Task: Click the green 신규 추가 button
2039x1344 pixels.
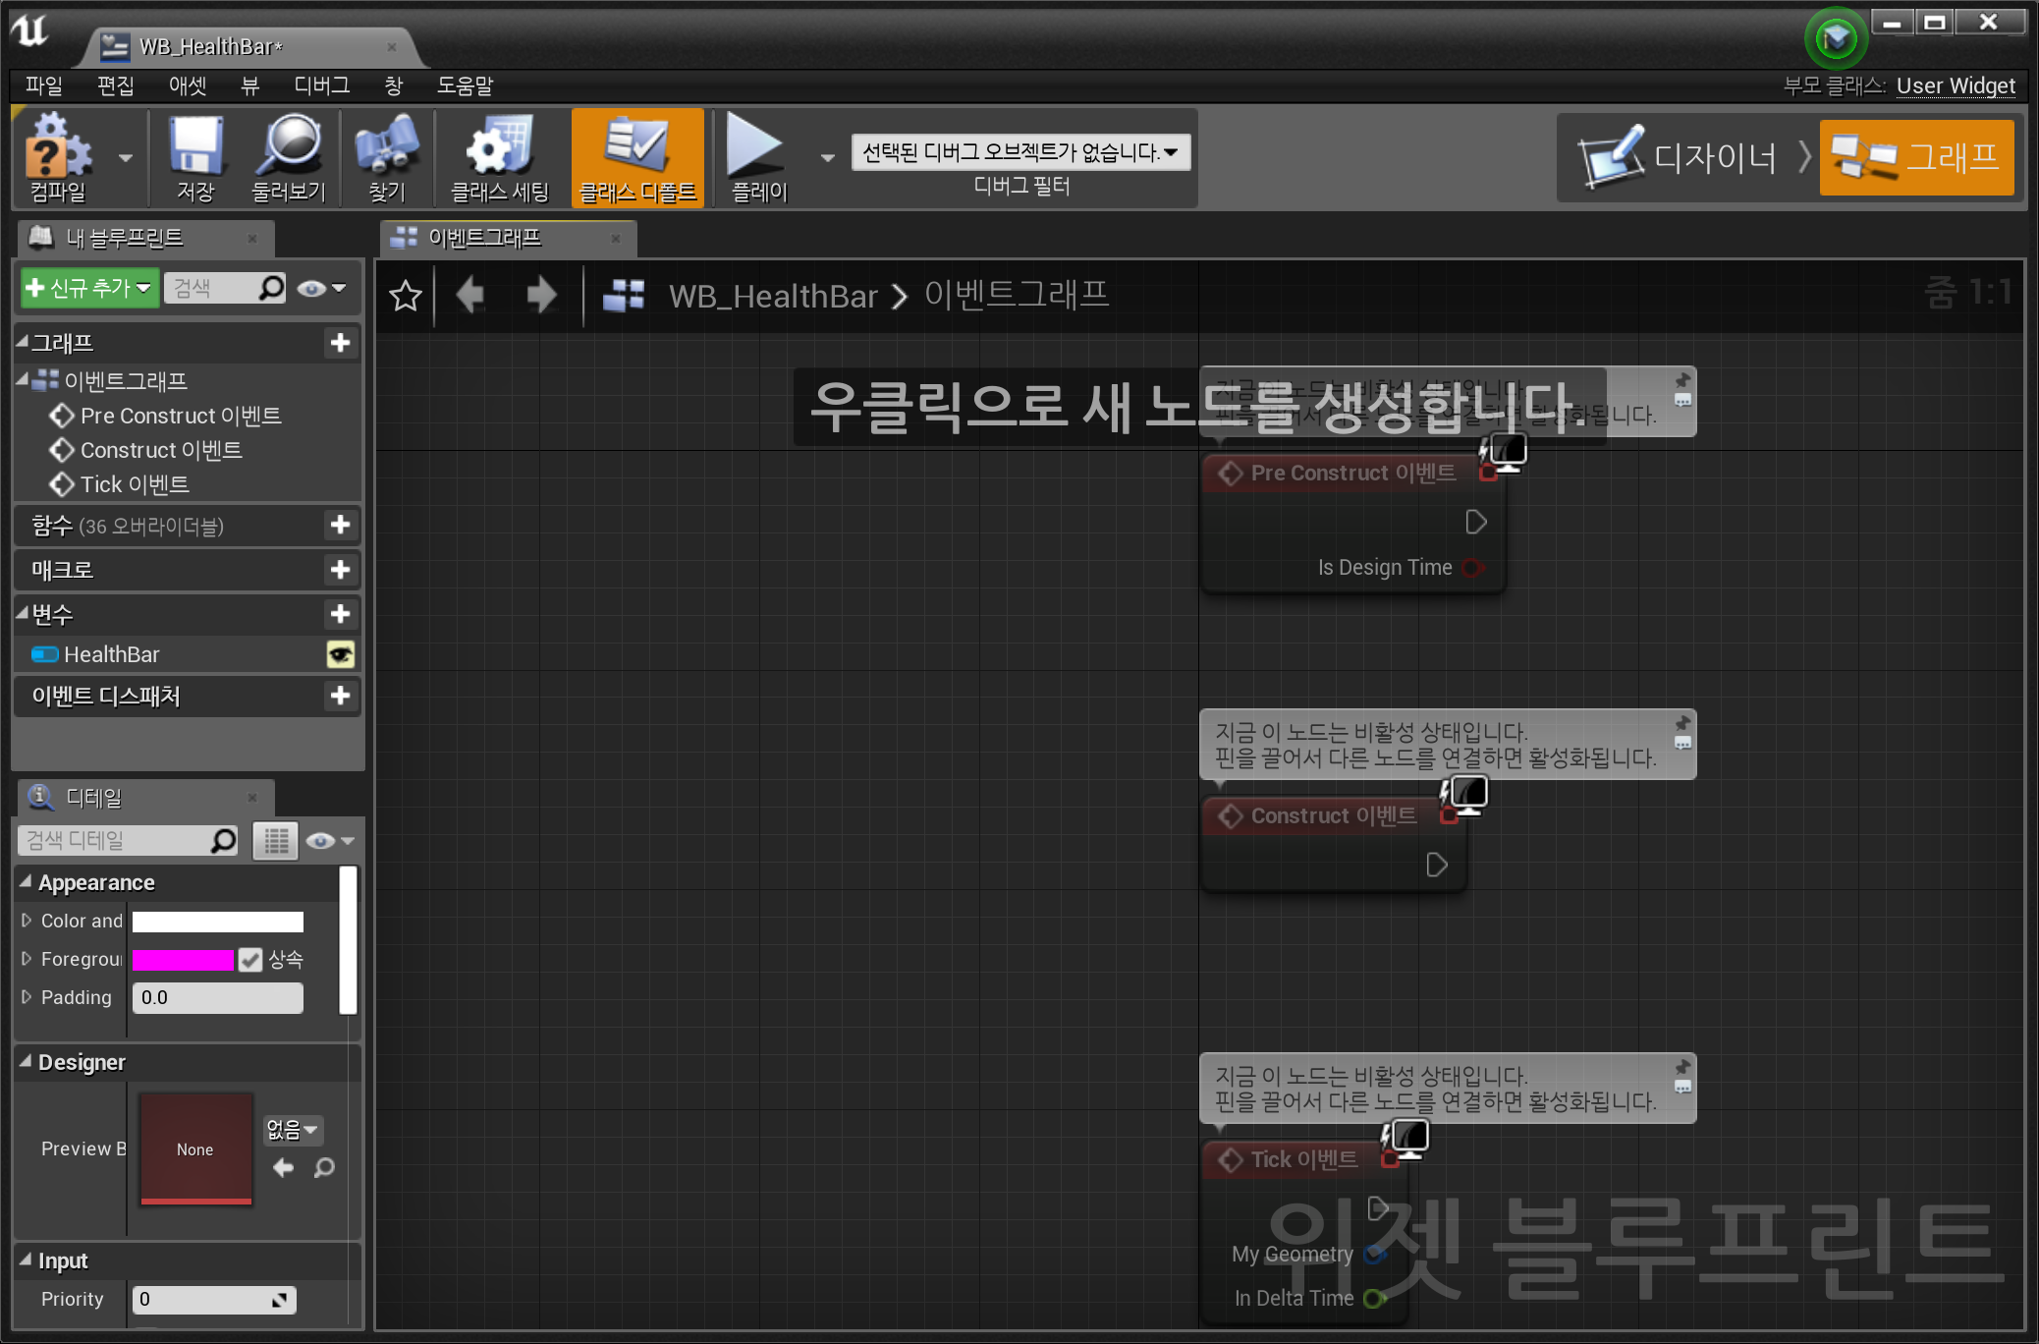Action: point(89,288)
